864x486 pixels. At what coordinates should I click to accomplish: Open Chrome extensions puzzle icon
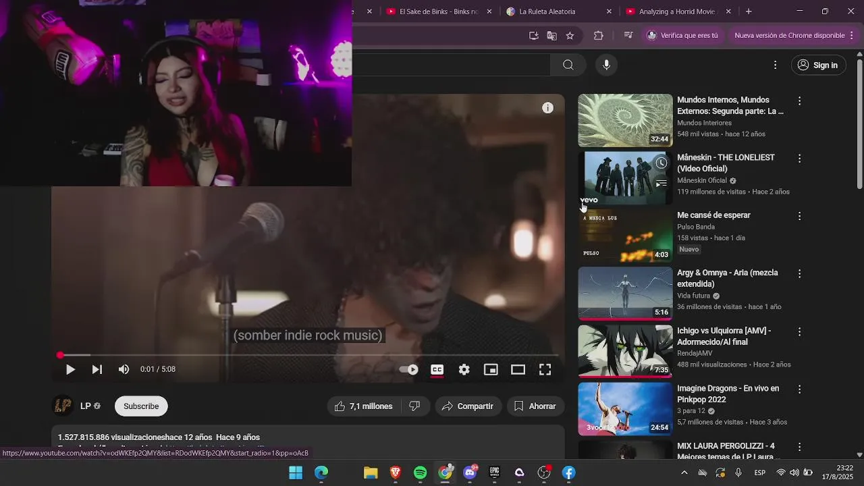599,36
